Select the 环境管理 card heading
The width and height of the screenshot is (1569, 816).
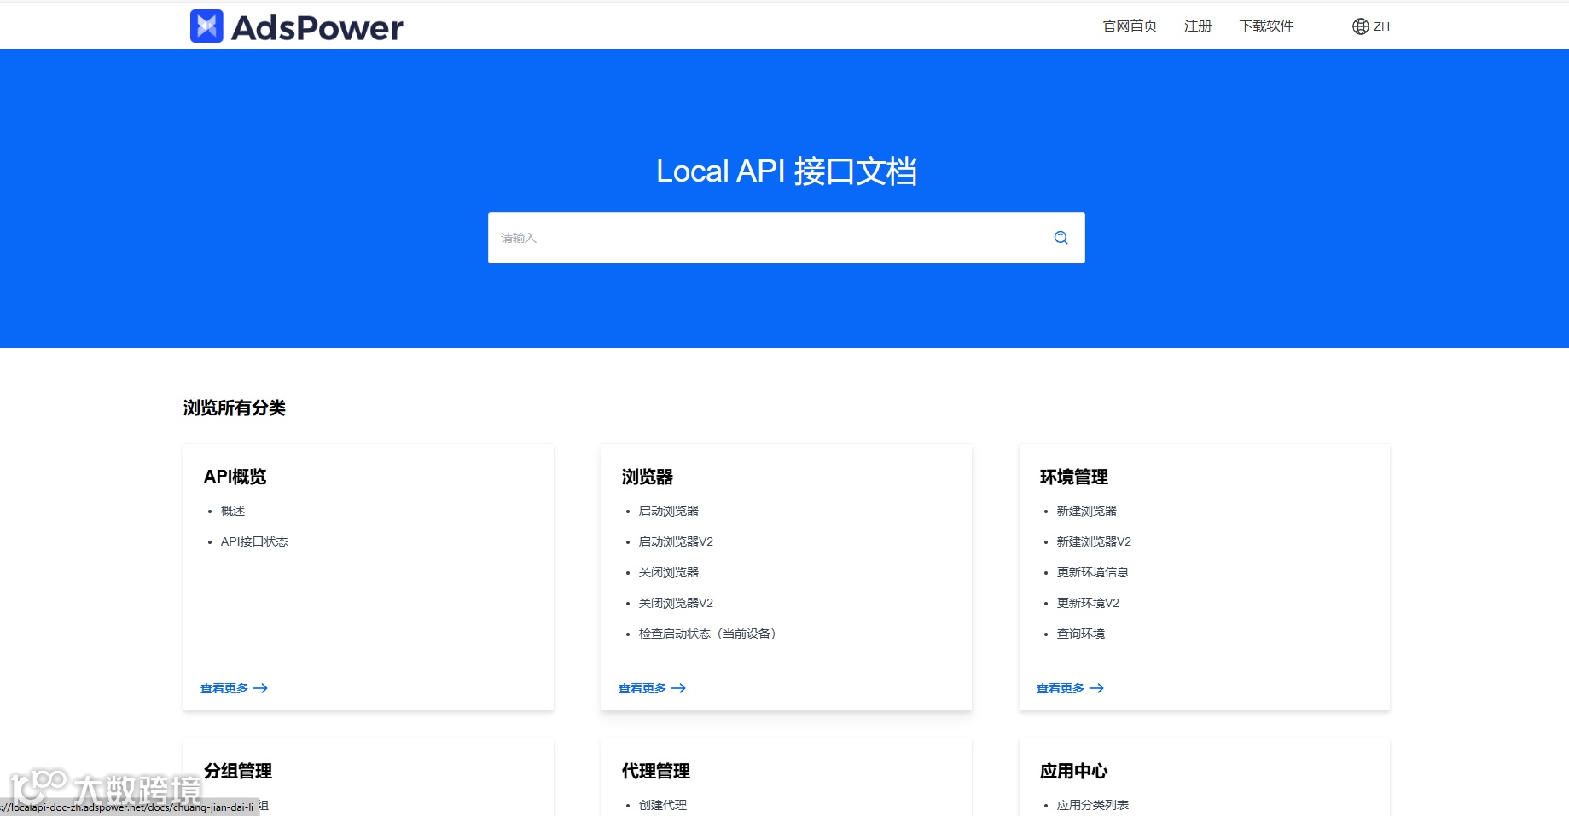coord(1074,477)
